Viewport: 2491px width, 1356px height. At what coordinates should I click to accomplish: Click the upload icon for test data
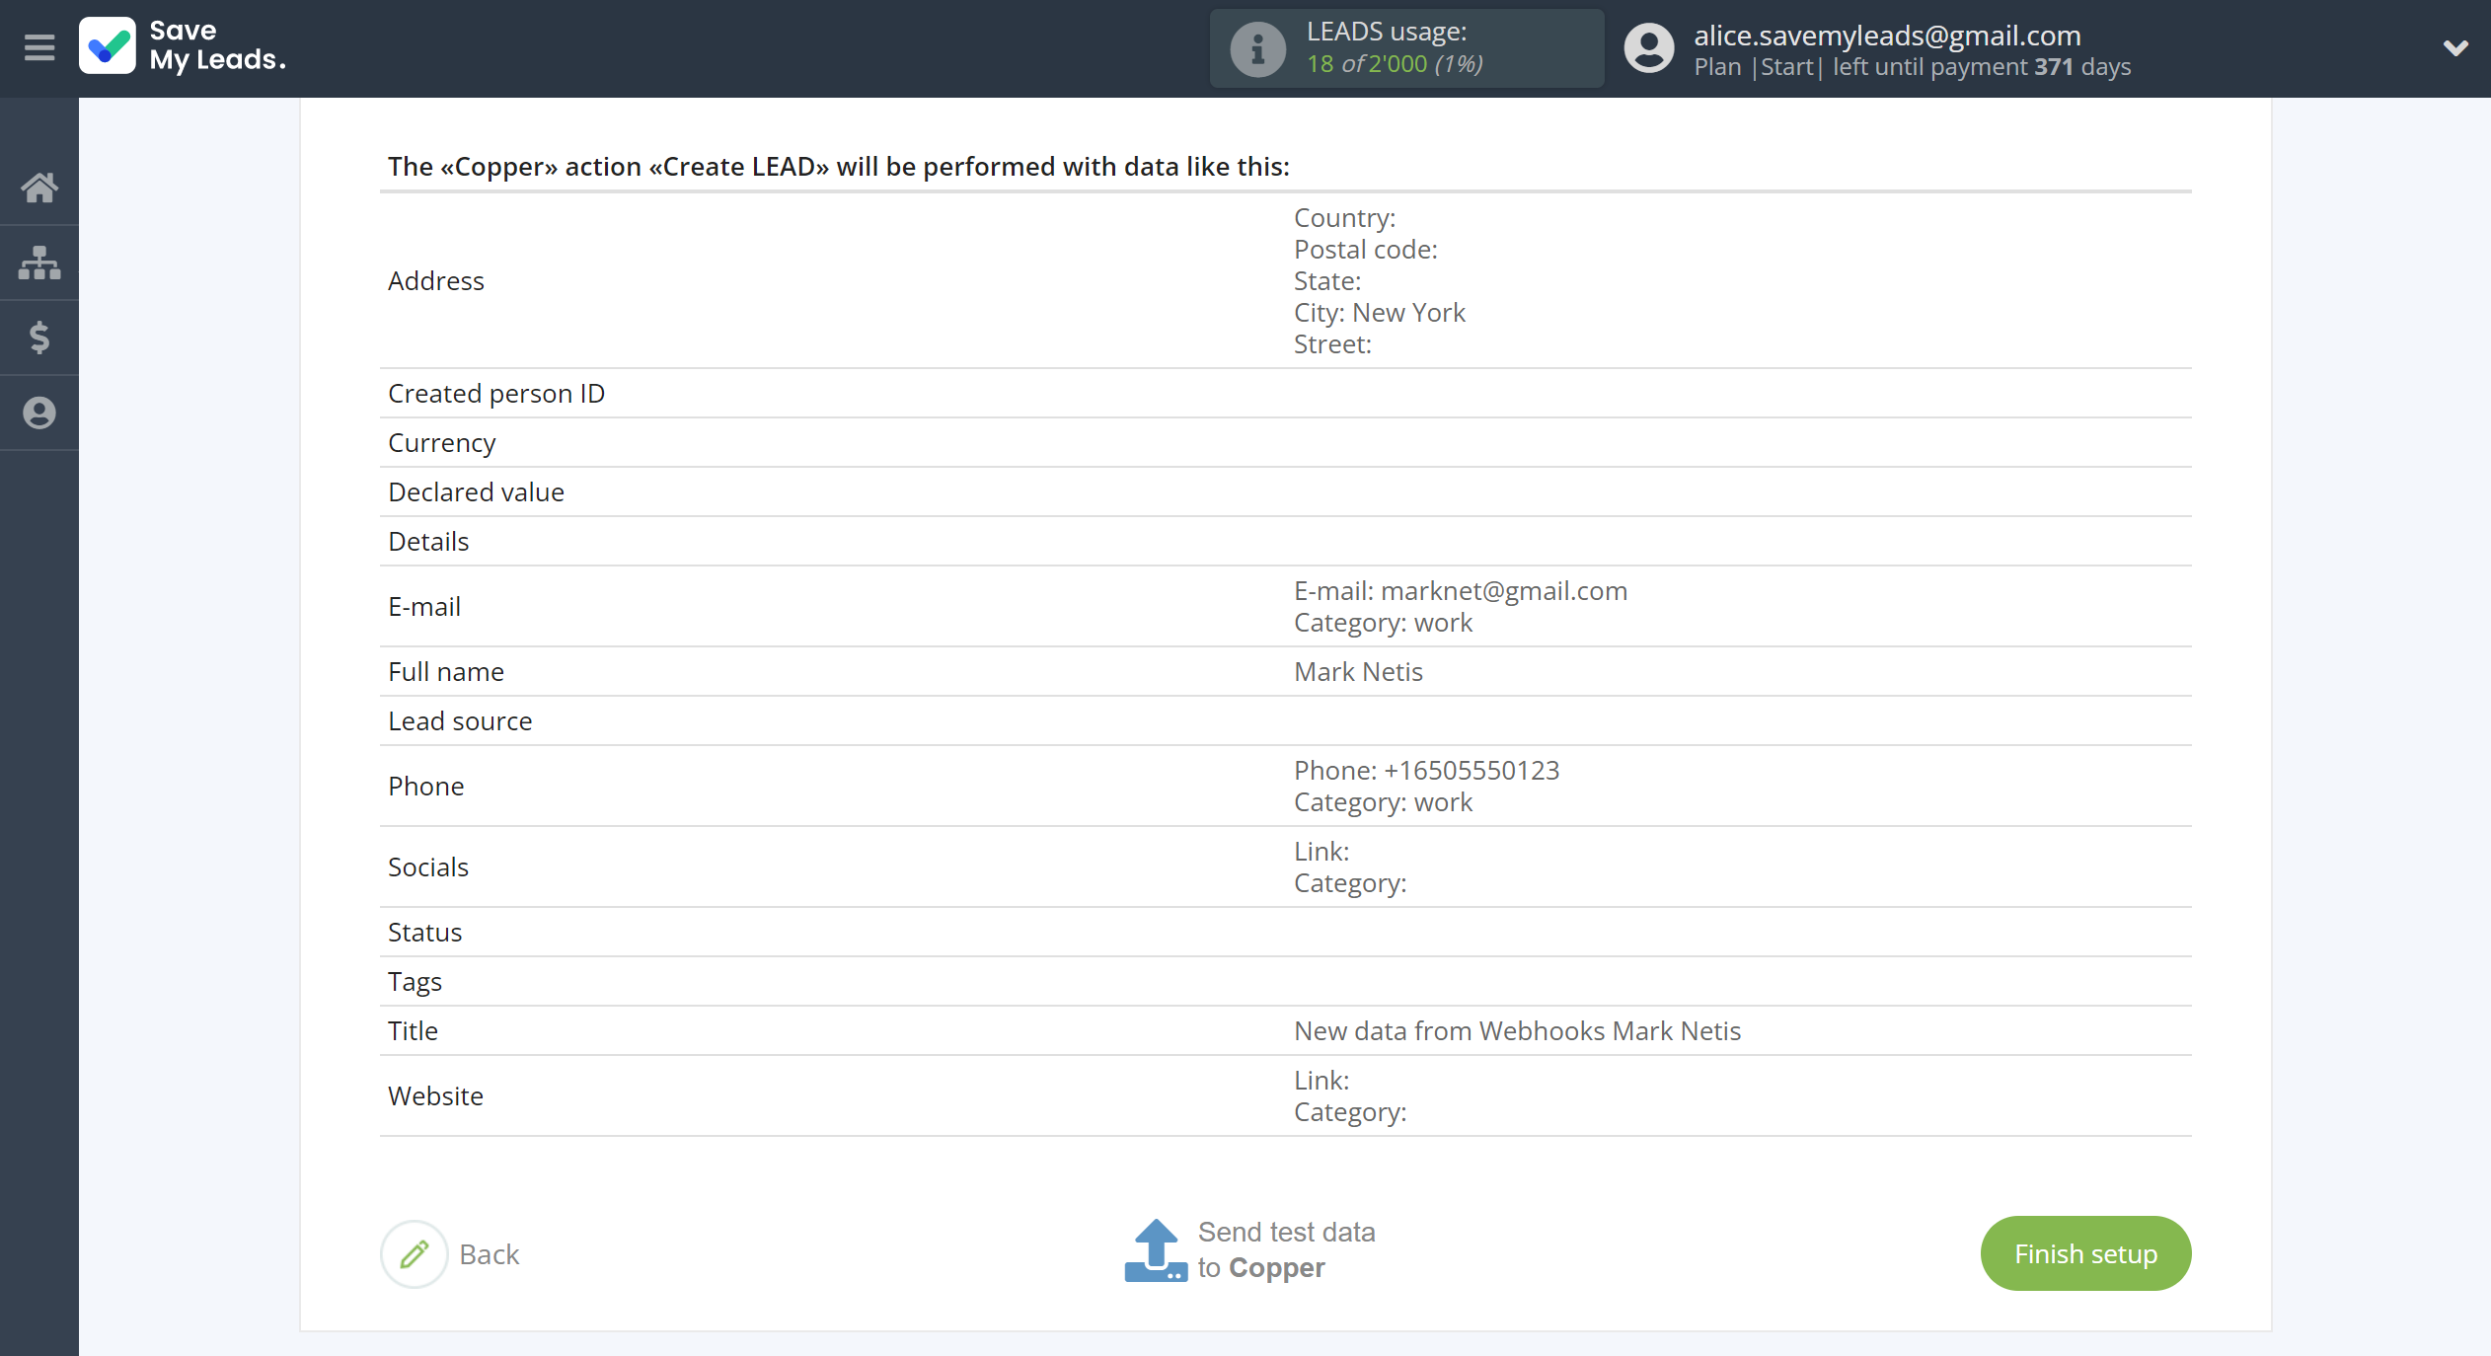tap(1156, 1250)
